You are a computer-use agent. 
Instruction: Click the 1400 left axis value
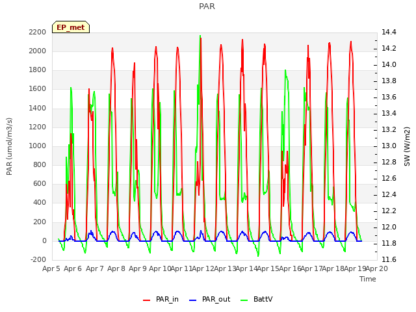coord(38,108)
